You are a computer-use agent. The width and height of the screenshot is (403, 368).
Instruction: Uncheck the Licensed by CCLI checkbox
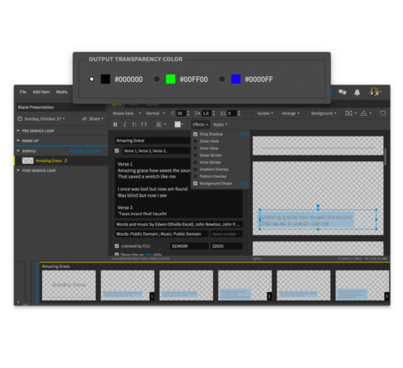pos(116,246)
